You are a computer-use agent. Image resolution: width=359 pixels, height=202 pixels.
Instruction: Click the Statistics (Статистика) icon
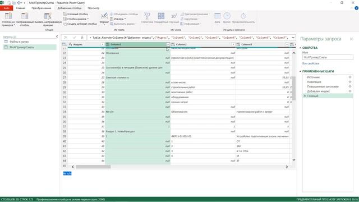pyautogui.click(x=147, y=16)
